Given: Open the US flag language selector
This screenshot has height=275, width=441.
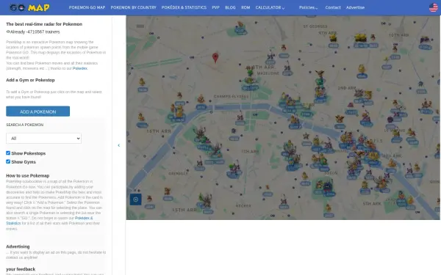Looking at the screenshot, I should tap(434, 7).
